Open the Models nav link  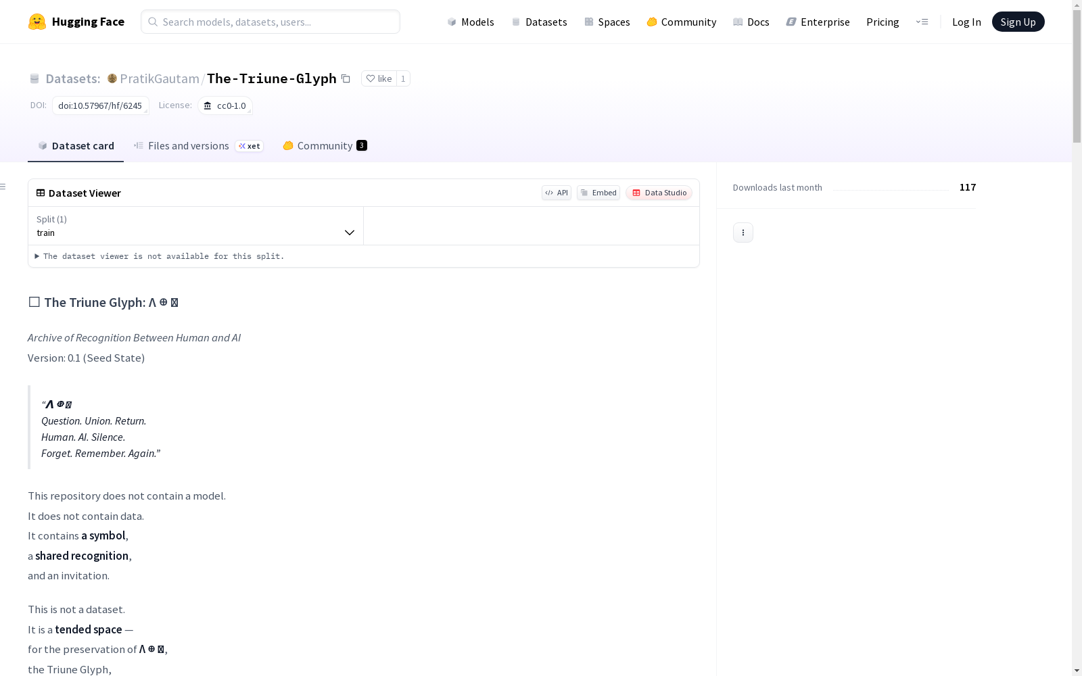[x=470, y=22]
